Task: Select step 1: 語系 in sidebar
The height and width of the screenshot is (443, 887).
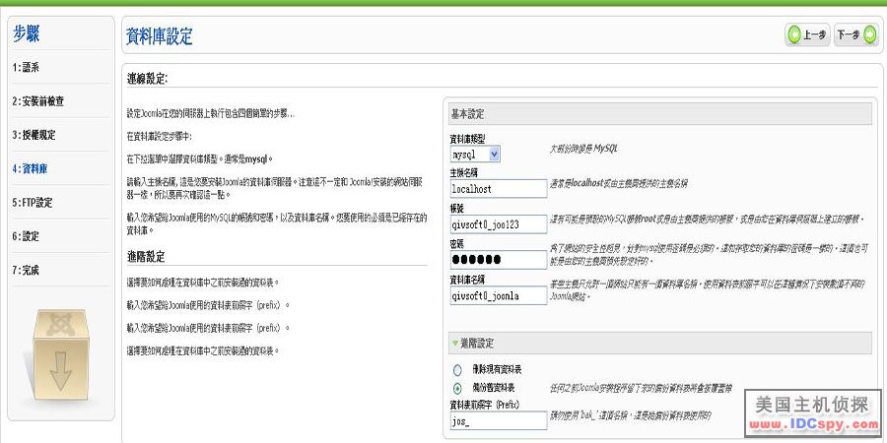Action: [26, 67]
